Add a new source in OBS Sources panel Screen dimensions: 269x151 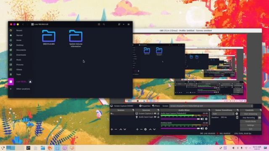[x=137, y=130]
